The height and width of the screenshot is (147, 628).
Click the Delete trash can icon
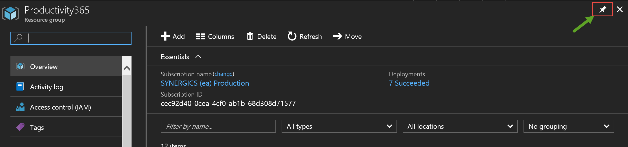(250, 36)
